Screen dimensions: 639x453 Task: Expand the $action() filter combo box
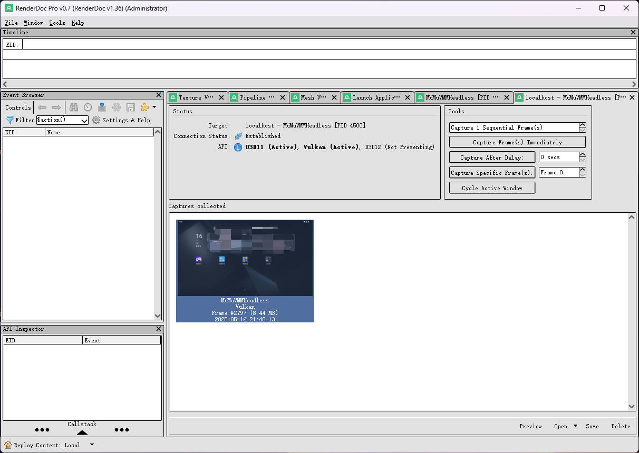(x=84, y=120)
